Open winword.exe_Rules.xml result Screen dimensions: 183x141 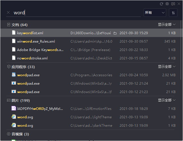point(36,41)
